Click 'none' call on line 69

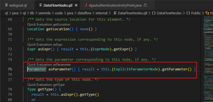84,29
